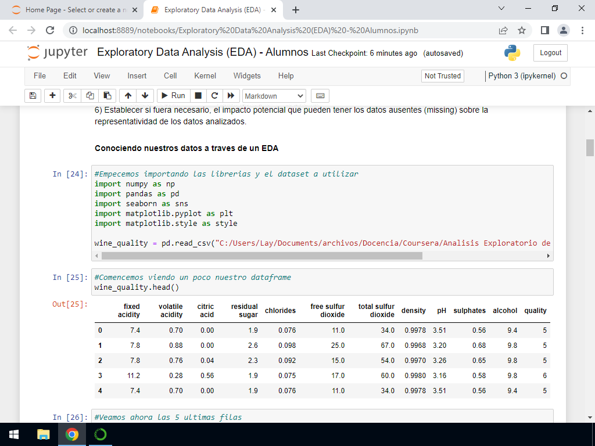The image size is (595, 446).
Task: Interrupt the kernel with stop icon
Action: [x=198, y=96]
